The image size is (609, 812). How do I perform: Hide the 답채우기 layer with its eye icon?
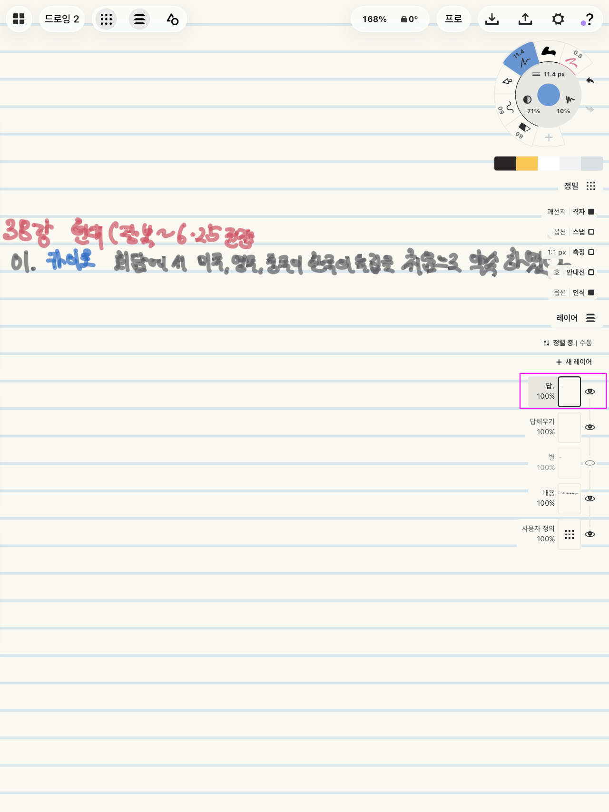(590, 427)
